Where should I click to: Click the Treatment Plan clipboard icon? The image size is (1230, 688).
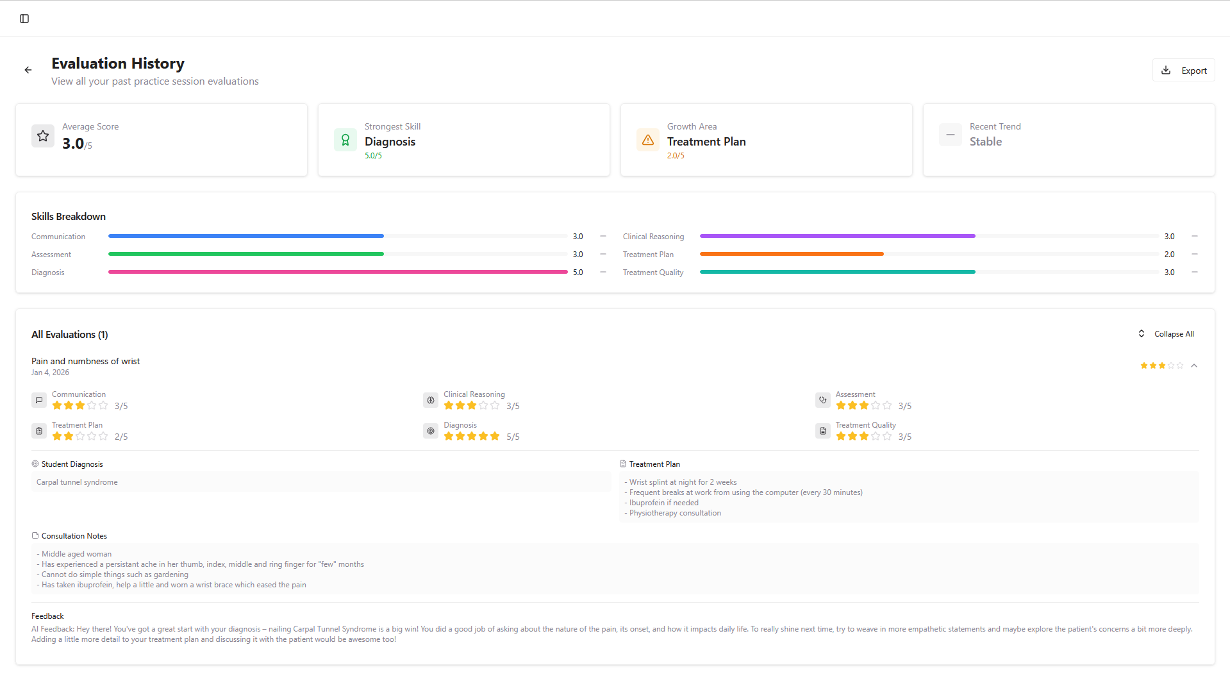coord(39,431)
